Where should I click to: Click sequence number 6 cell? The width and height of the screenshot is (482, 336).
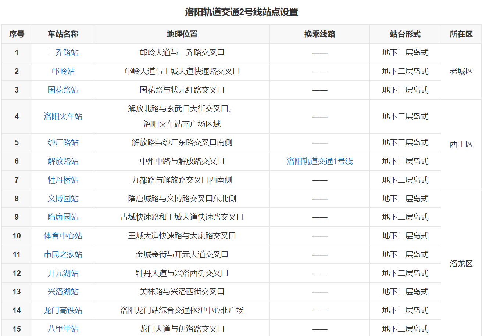pos(17,161)
